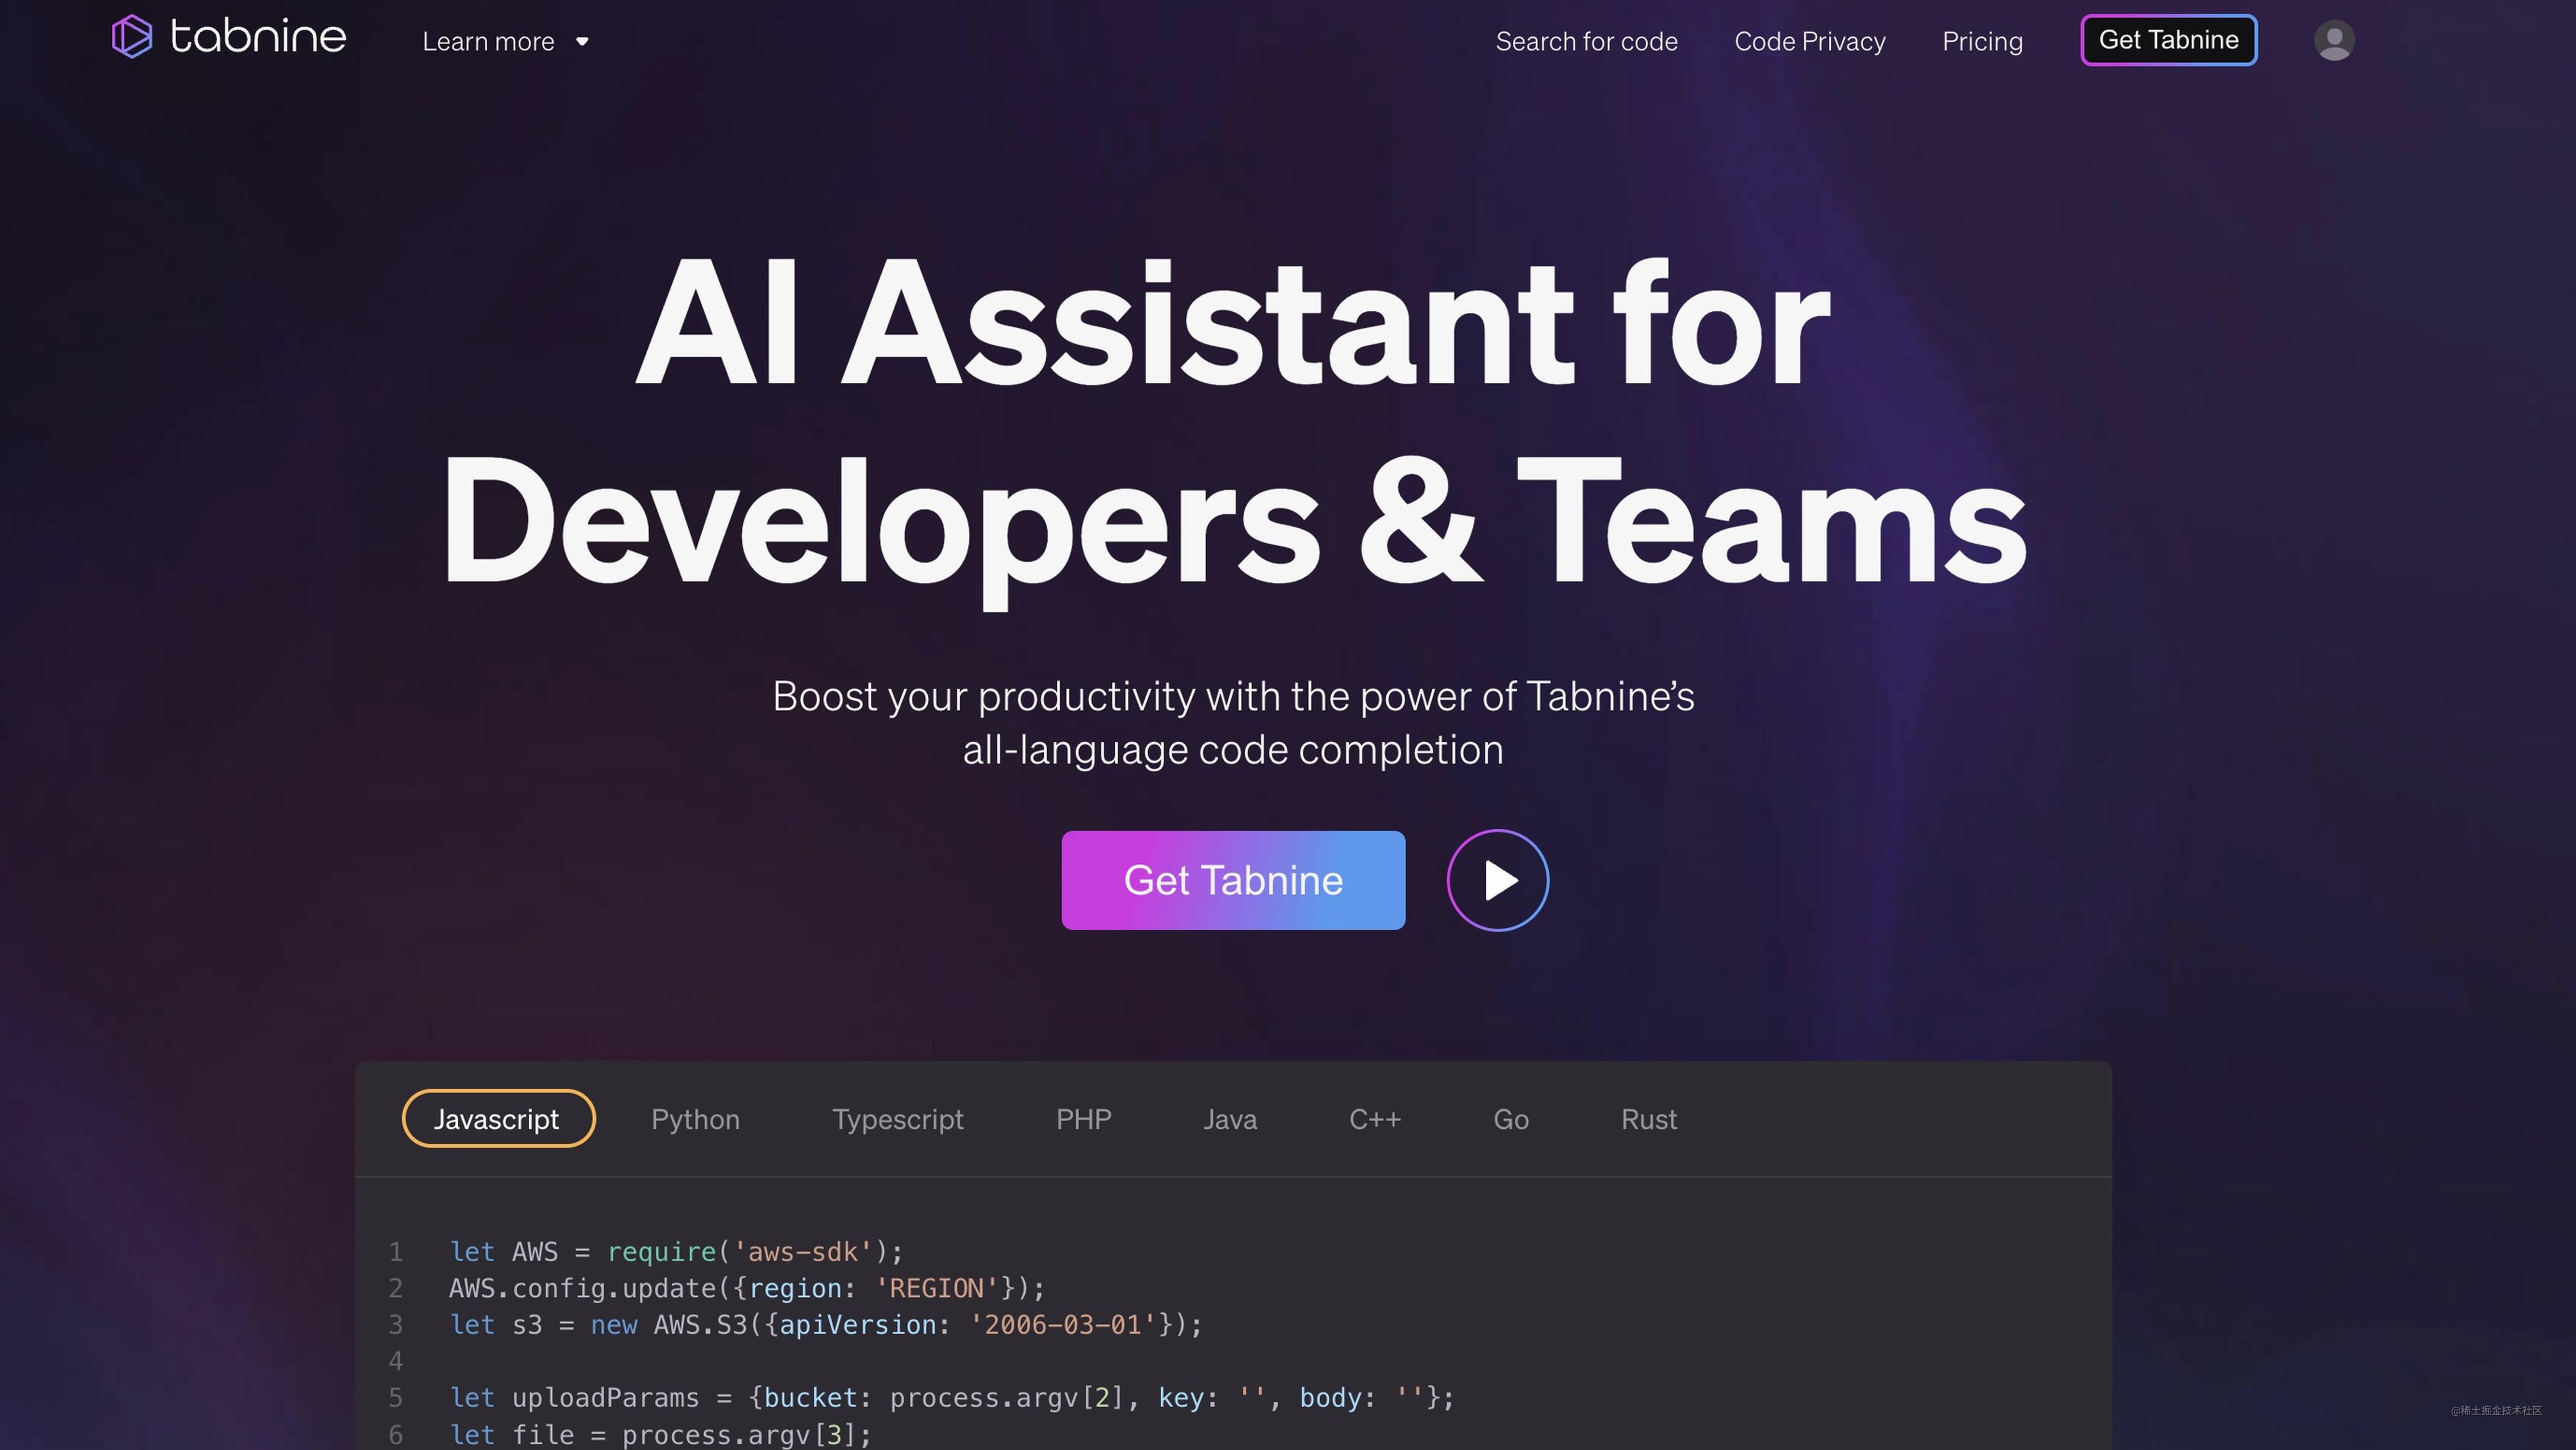
Task: Open the Code Privacy page
Action: pyautogui.click(x=1809, y=42)
